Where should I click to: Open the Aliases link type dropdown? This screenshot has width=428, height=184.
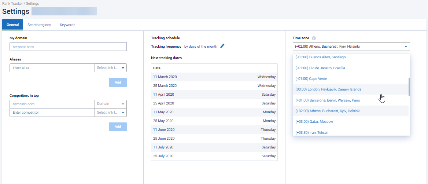(x=111, y=68)
